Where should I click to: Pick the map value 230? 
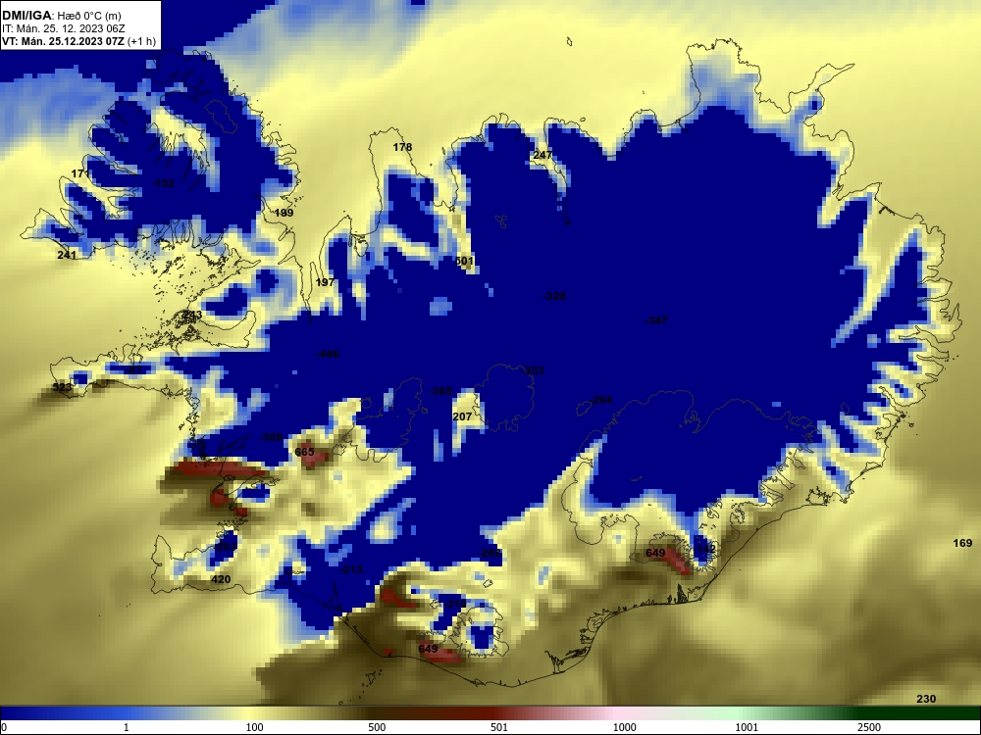pos(926,699)
